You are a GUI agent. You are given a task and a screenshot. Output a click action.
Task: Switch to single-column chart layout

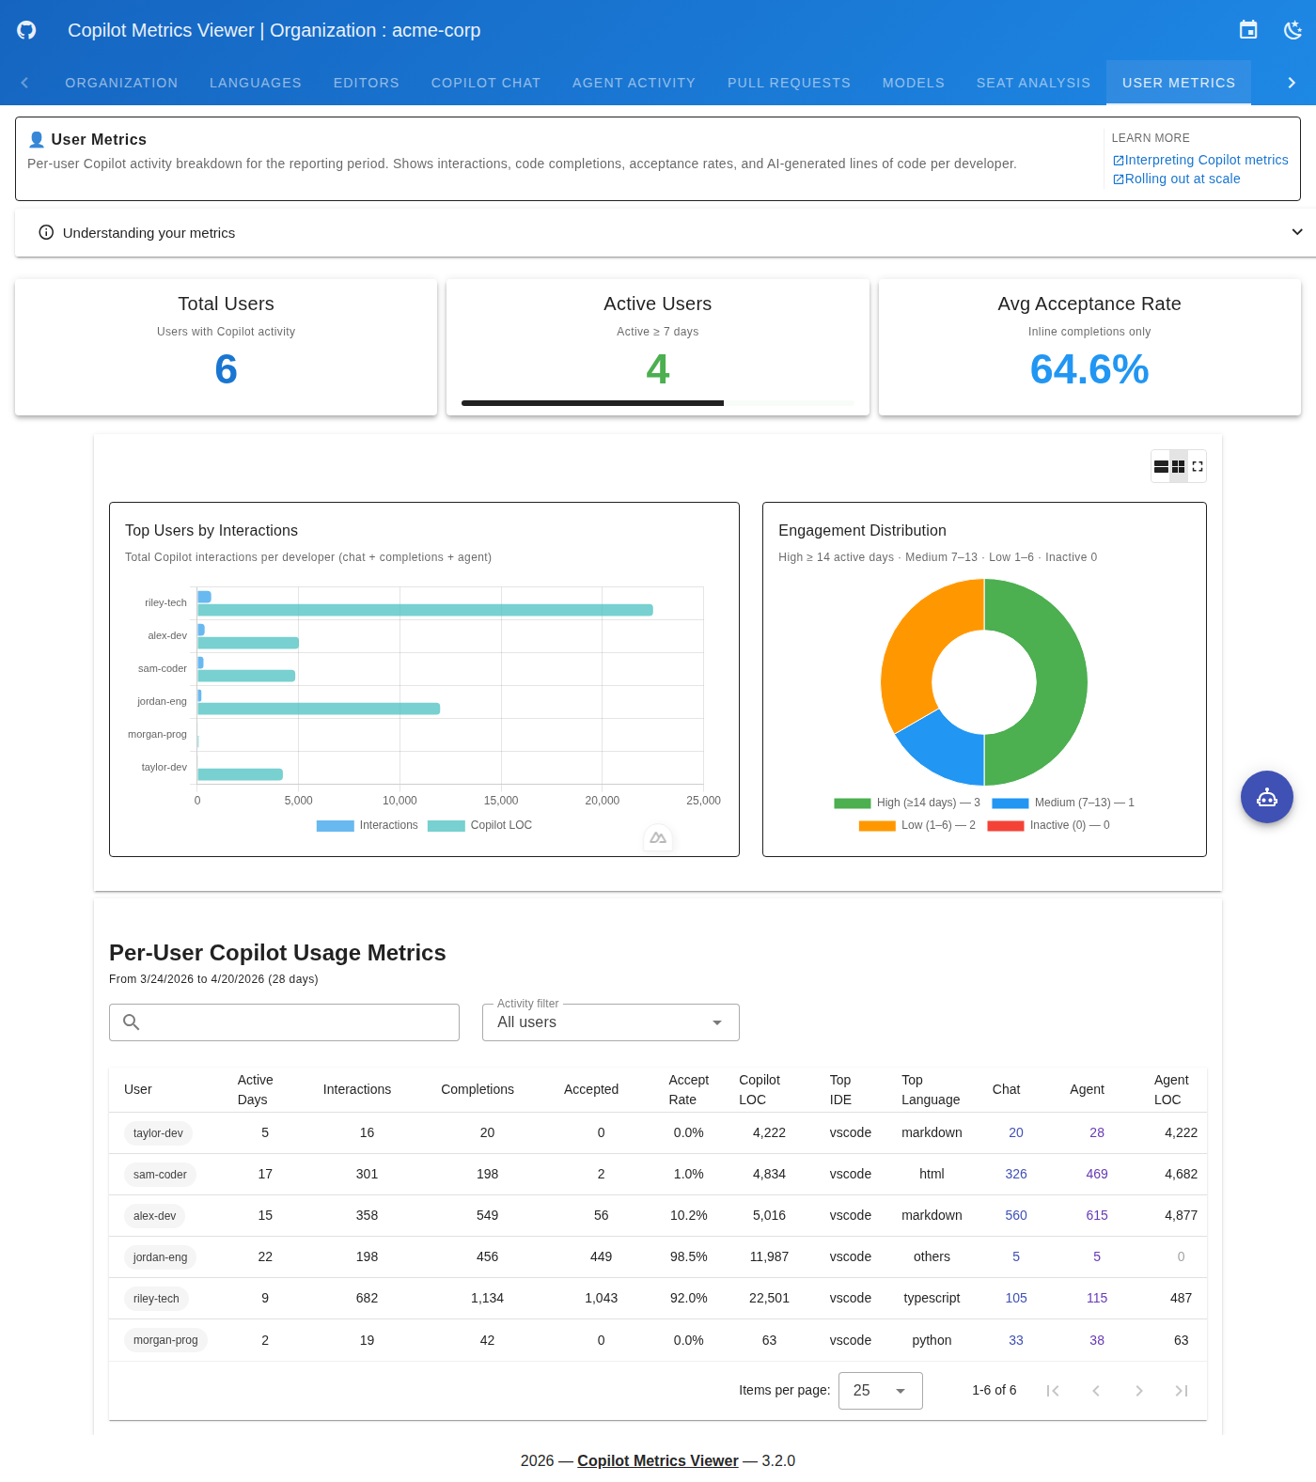tap(1161, 466)
